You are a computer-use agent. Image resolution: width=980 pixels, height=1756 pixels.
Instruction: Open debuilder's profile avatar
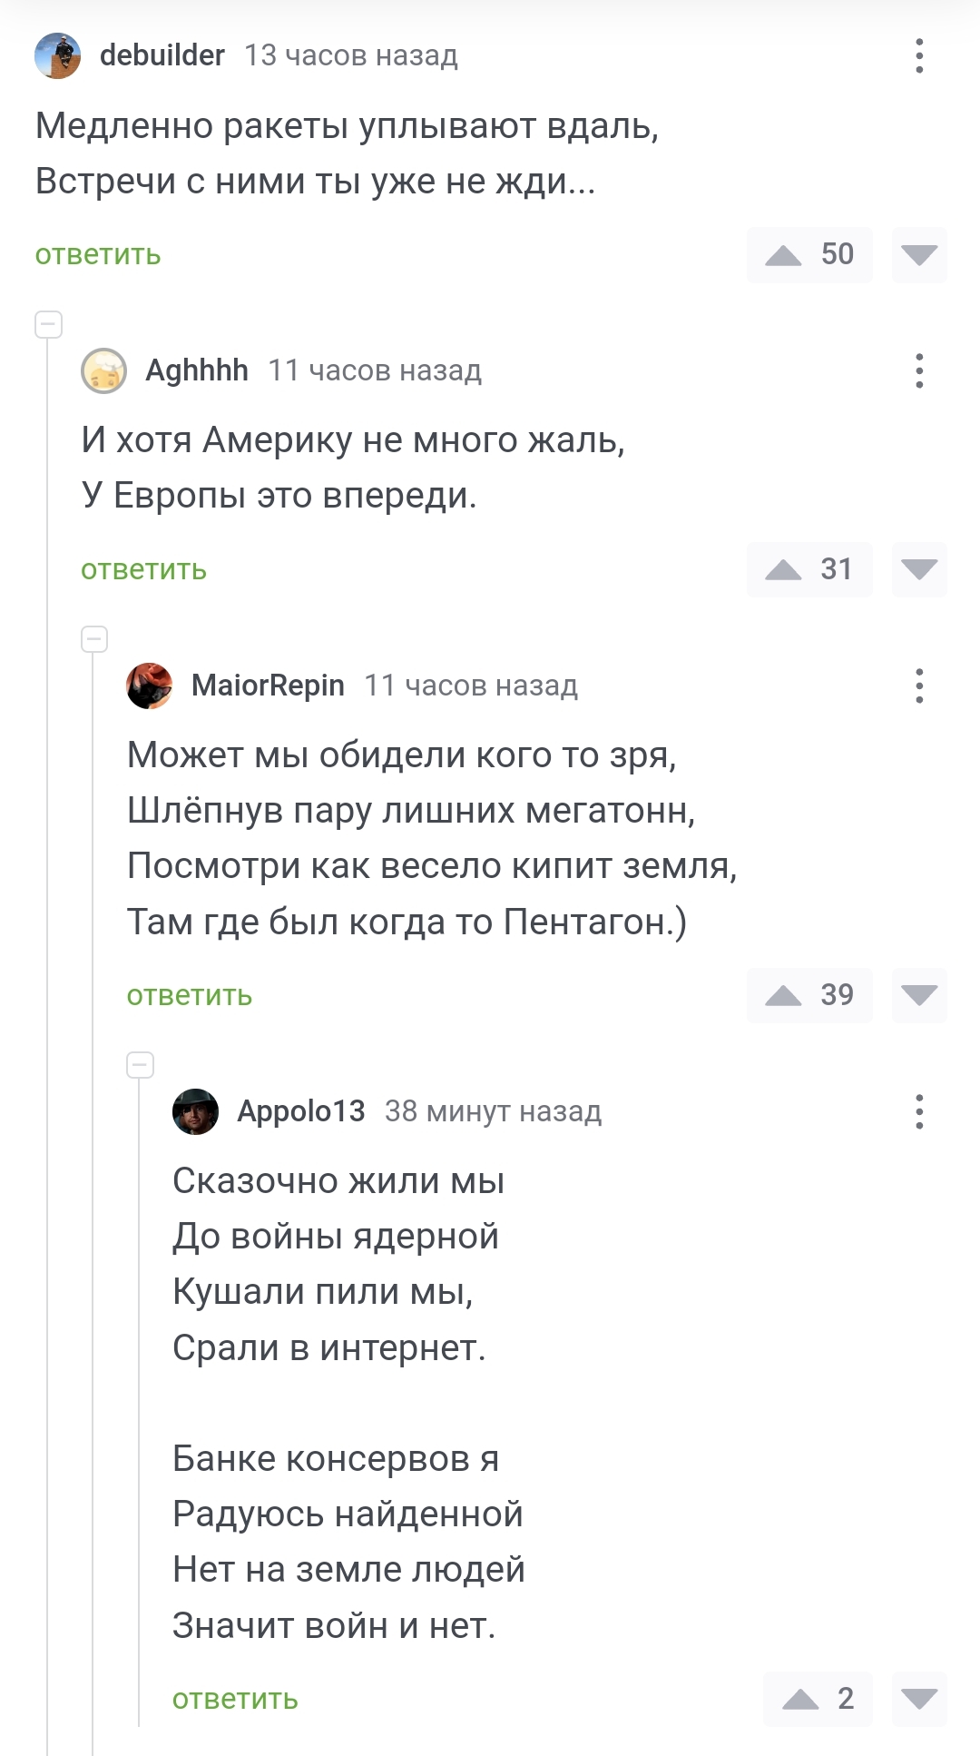58,55
